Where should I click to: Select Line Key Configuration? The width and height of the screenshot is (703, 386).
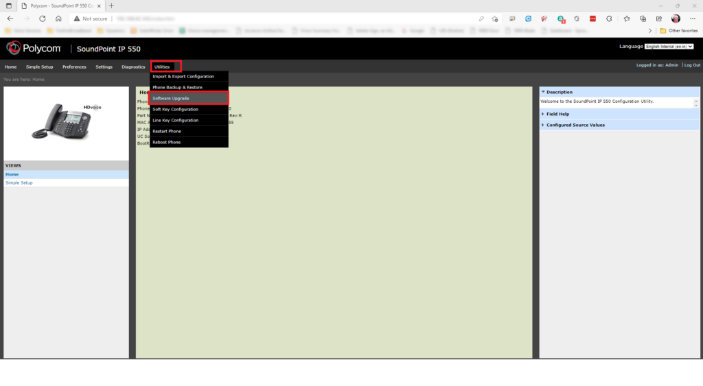[189, 120]
